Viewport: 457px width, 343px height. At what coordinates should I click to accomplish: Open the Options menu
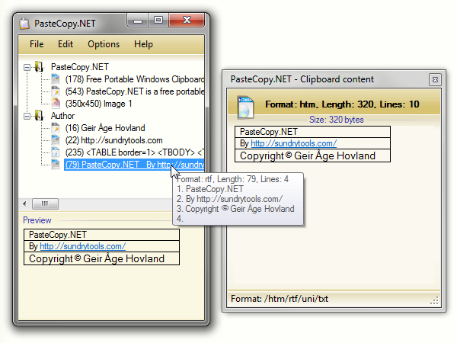pyautogui.click(x=104, y=44)
